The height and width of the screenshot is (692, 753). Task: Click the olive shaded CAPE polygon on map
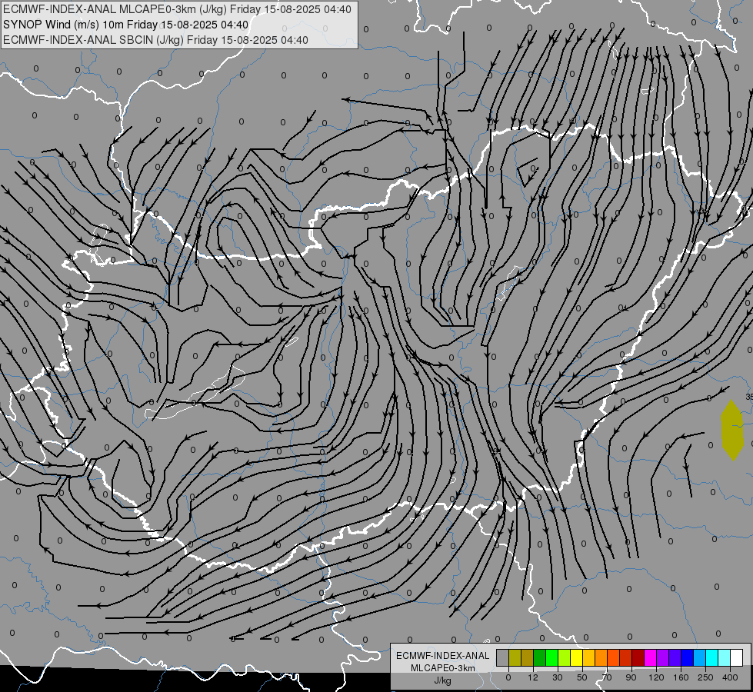point(732,430)
